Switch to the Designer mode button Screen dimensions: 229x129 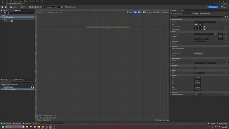(213, 7)
